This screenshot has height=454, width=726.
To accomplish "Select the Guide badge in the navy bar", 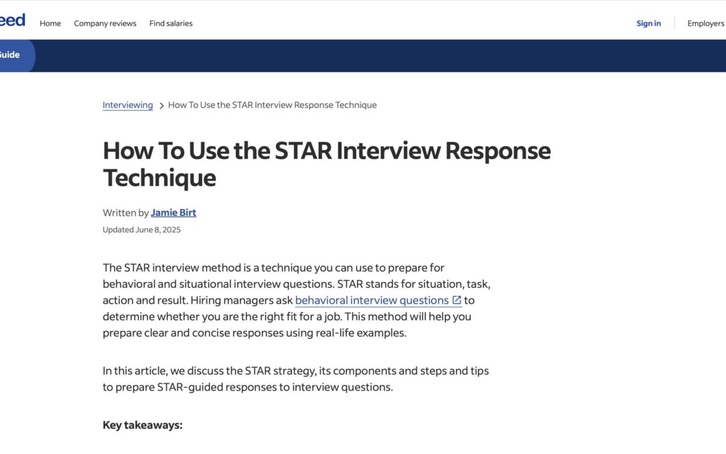I will tap(12, 55).
